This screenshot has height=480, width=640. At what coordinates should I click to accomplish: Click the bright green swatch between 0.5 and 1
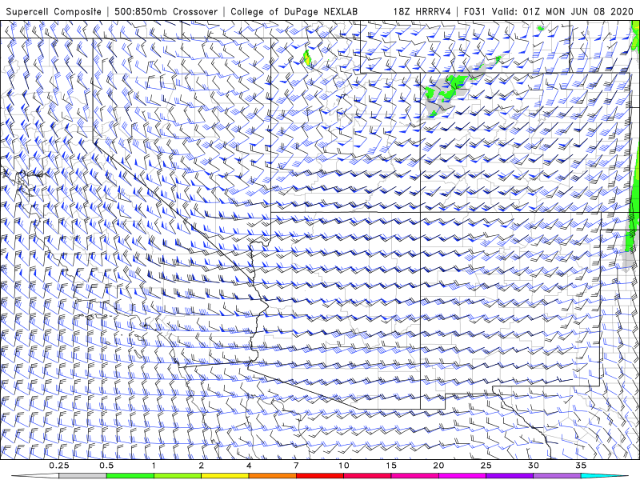(130, 476)
